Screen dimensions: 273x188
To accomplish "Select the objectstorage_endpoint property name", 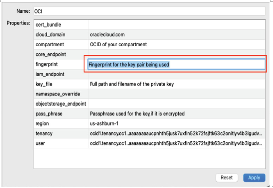I will 61,104.
